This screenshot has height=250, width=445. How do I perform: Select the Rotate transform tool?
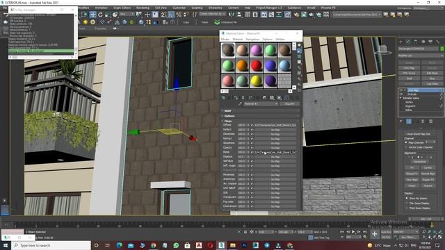pos(100,15)
